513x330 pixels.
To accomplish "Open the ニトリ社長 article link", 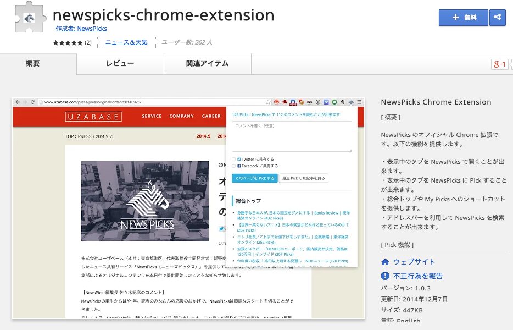I will tap(293, 240).
